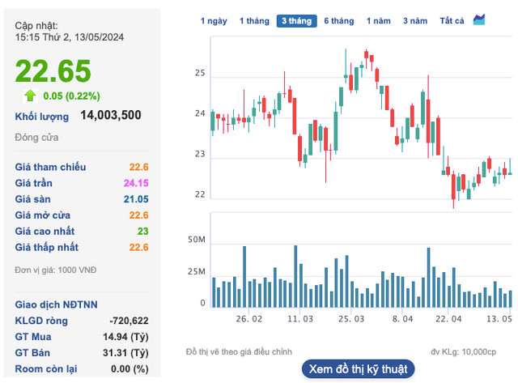The width and height of the screenshot is (518, 383).
Task: Click the trading volume 14,003,500
Action: click(111, 116)
